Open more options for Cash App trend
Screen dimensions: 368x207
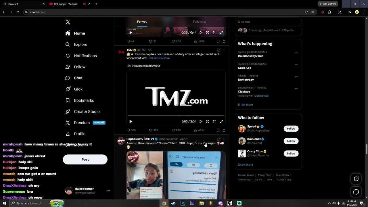click(x=297, y=65)
